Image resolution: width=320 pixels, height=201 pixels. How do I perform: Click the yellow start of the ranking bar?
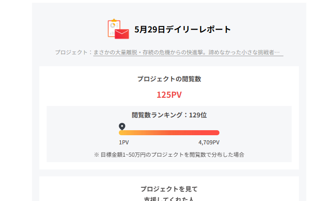pos(122,133)
